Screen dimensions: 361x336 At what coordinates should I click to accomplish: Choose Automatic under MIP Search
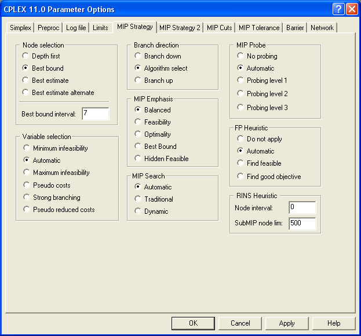pyautogui.click(x=154, y=187)
